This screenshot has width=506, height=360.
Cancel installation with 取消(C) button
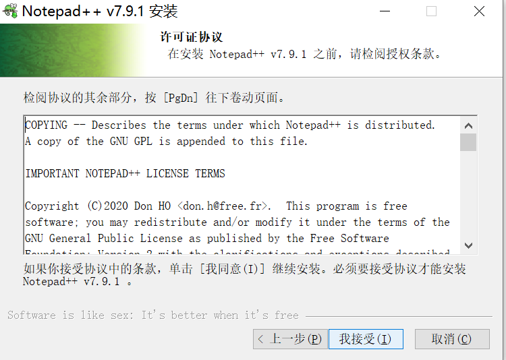[x=452, y=339]
